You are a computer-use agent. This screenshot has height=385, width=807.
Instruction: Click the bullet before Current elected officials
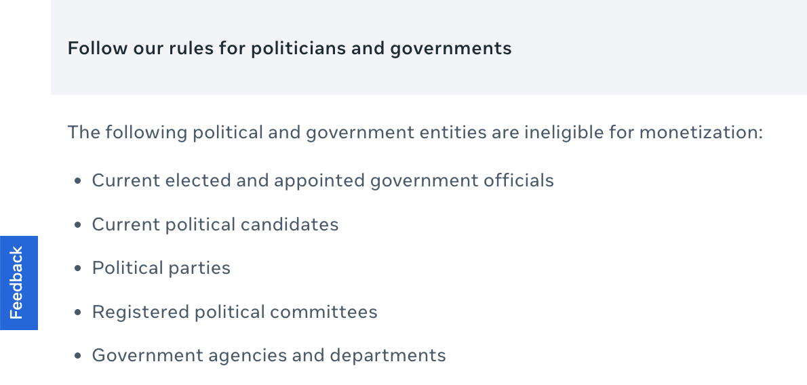[78, 181]
